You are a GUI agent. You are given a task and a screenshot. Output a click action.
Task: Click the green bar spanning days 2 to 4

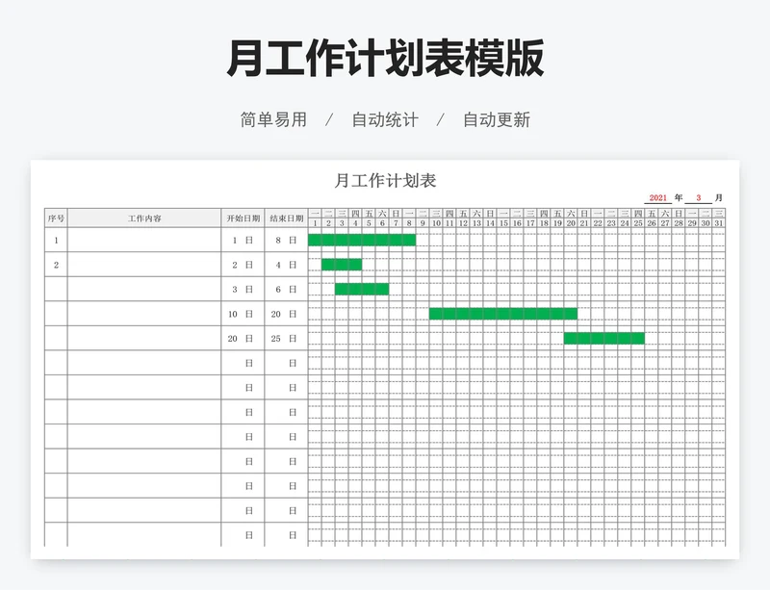342,265
